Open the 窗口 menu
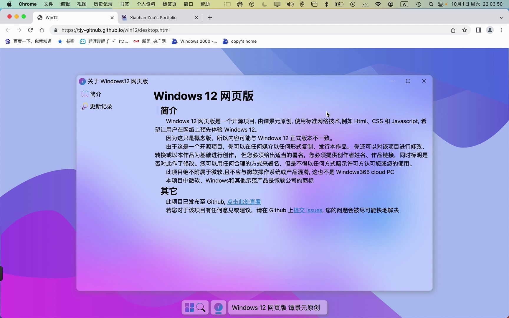 click(x=188, y=4)
